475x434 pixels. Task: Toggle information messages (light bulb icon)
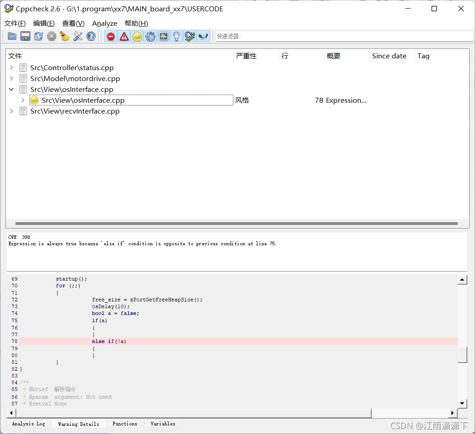[177, 37]
